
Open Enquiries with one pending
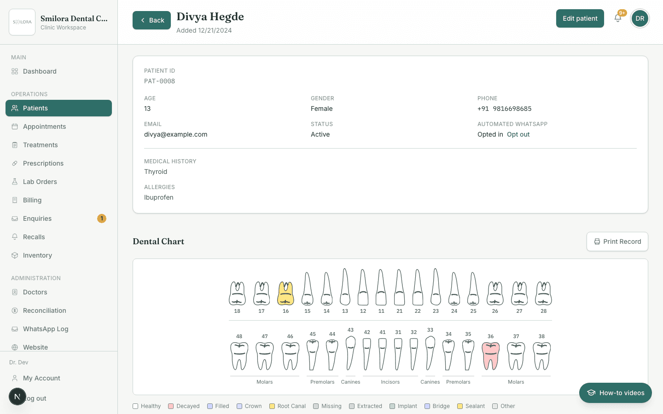(x=58, y=218)
